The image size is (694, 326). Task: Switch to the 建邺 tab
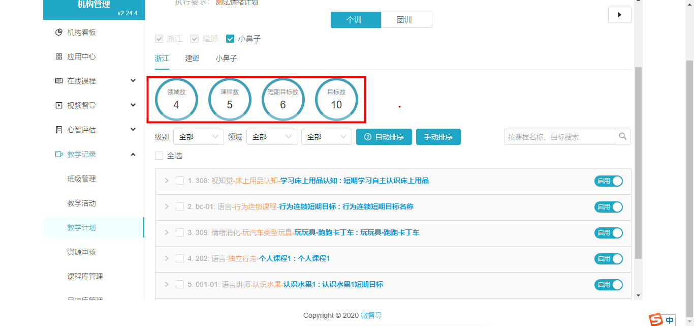[x=192, y=58]
